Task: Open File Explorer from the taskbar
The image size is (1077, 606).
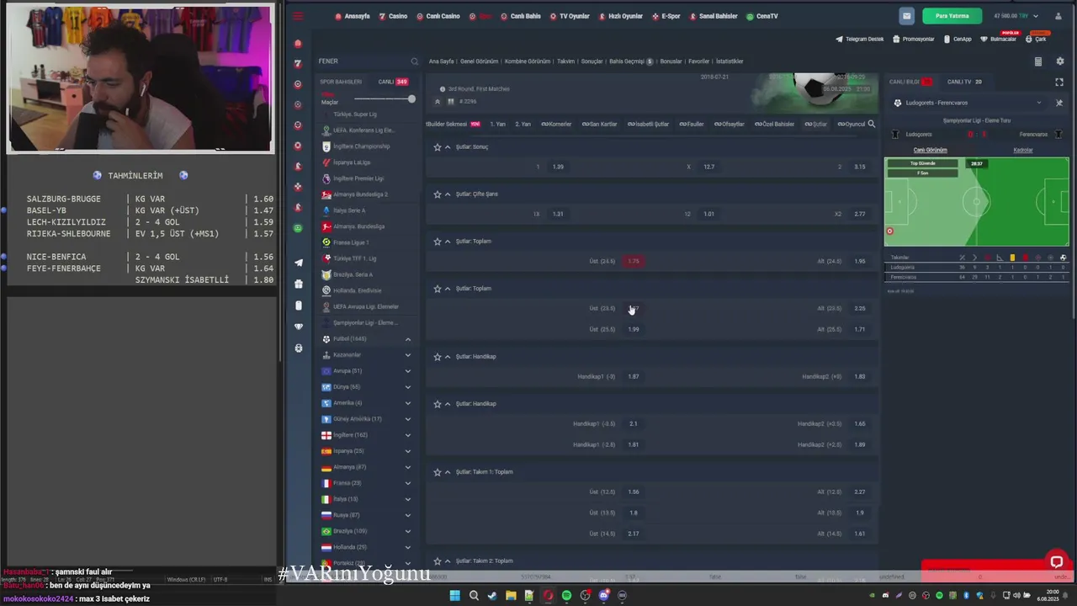Action: coord(511,596)
